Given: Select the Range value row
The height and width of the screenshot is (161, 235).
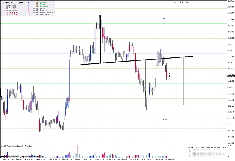Looking at the screenshot, I should click(x=12, y=9).
